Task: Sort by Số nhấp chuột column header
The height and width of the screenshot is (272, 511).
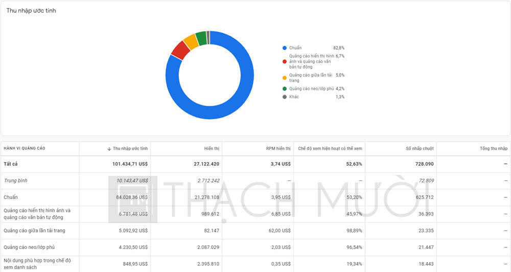Action: (x=420, y=149)
